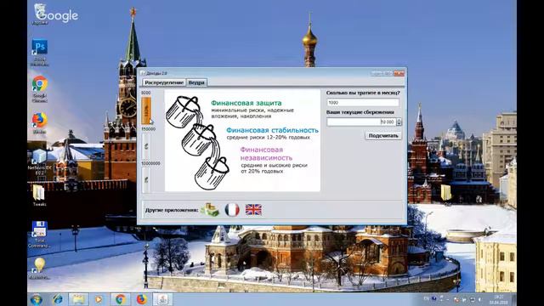Focus the monthly spending input field
544x306 pixels.
point(363,103)
